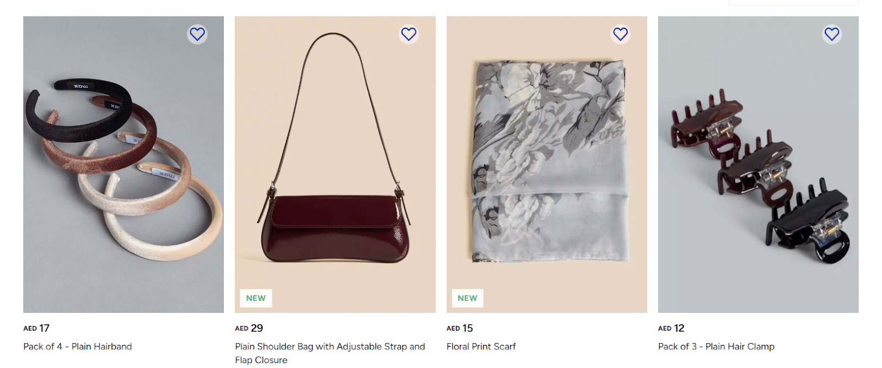Open the "Floral Print Scarf" title link
Screen dimensions: 882x368
481,347
